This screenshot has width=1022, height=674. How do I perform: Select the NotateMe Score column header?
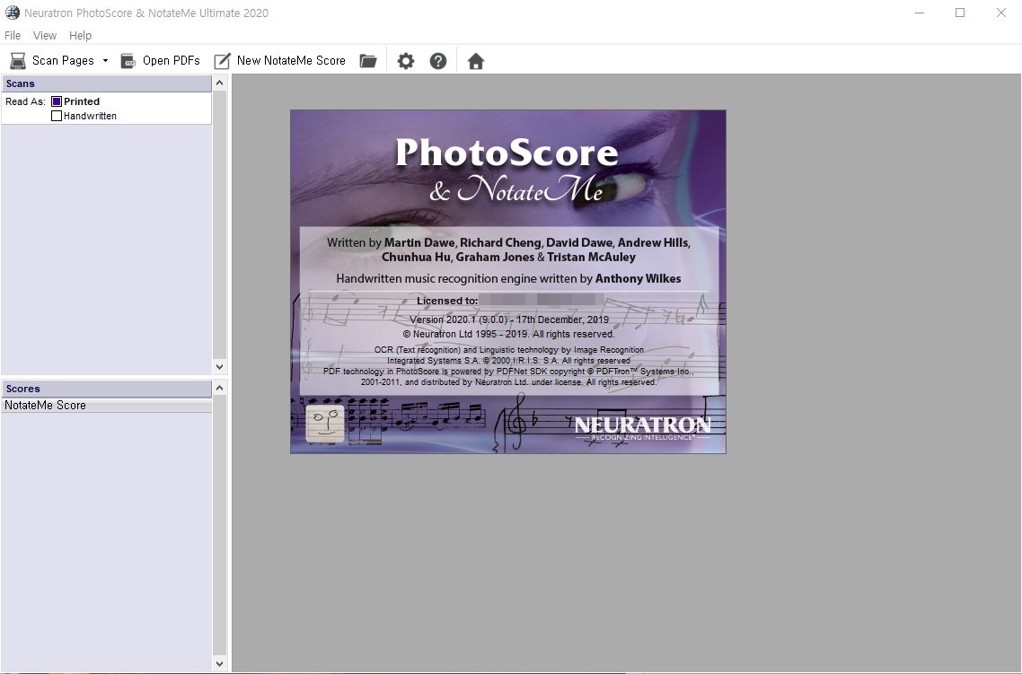(x=106, y=405)
